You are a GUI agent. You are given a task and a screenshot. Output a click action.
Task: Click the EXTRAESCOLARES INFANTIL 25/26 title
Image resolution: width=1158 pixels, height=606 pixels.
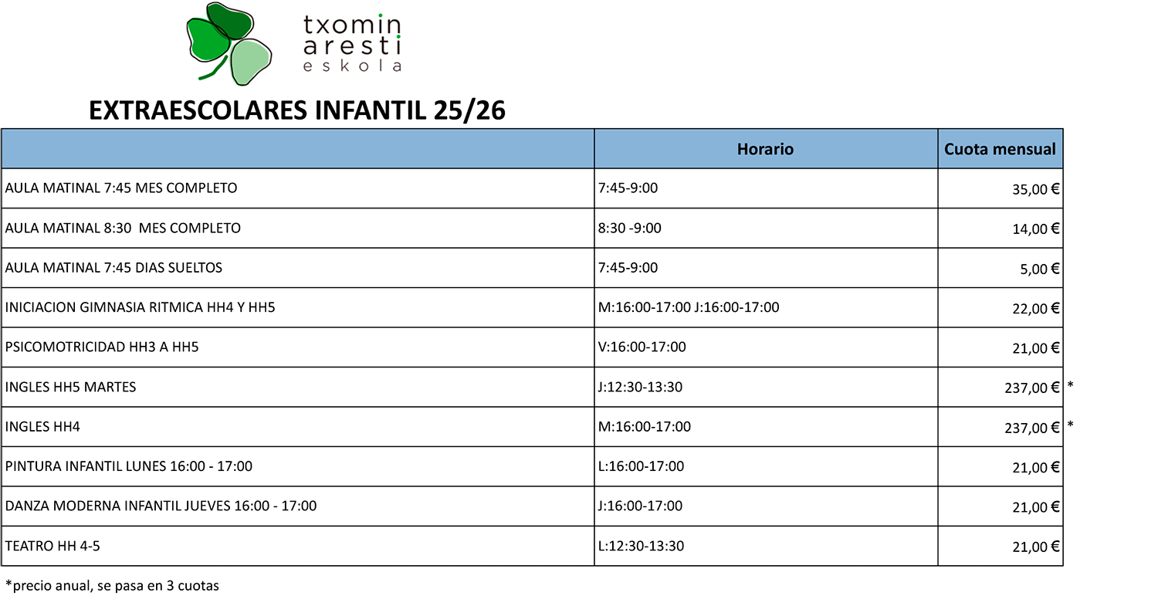click(297, 111)
